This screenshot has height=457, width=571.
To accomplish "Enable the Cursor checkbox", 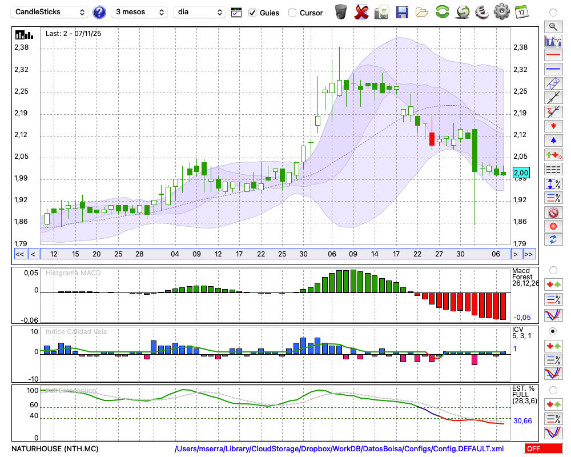I will click(292, 13).
